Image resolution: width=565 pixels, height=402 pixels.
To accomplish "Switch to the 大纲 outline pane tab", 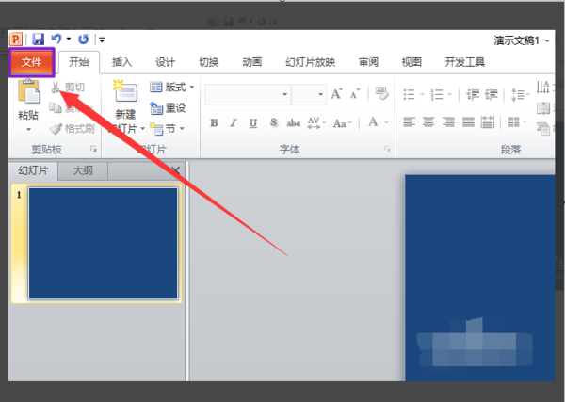I will click(83, 170).
